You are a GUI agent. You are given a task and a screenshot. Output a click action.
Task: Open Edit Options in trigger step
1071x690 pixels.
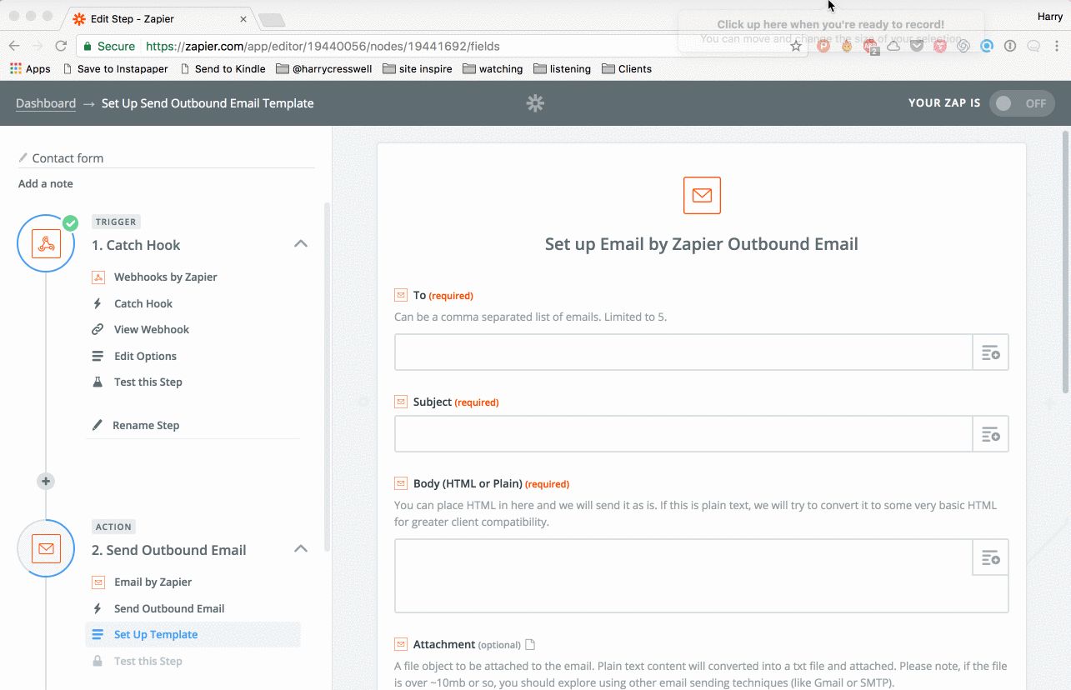(x=145, y=356)
